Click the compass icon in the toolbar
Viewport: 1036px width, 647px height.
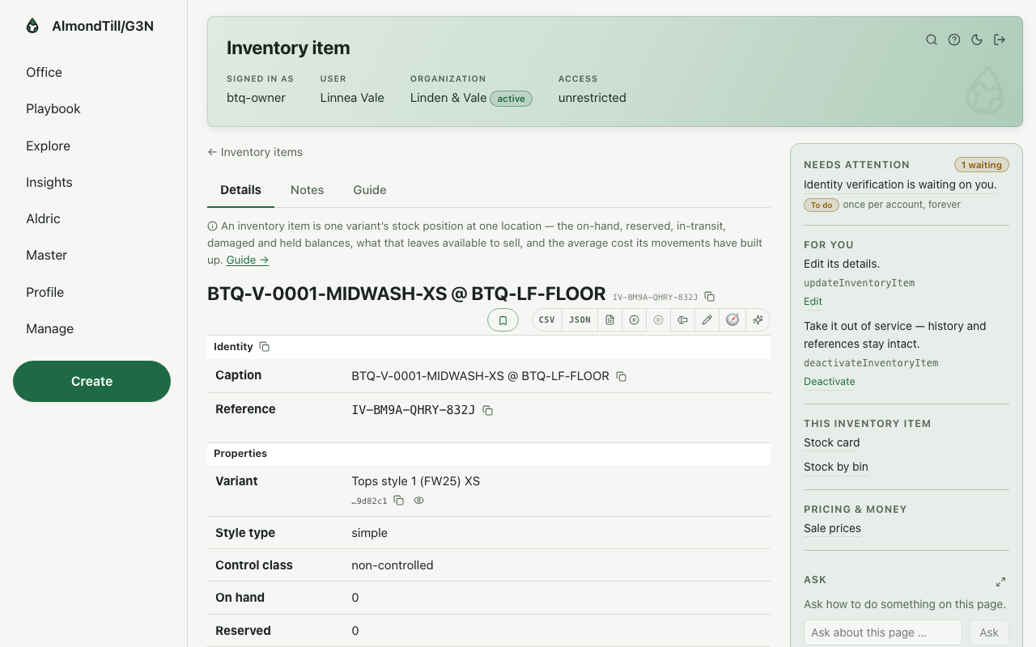(x=732, y=320)
